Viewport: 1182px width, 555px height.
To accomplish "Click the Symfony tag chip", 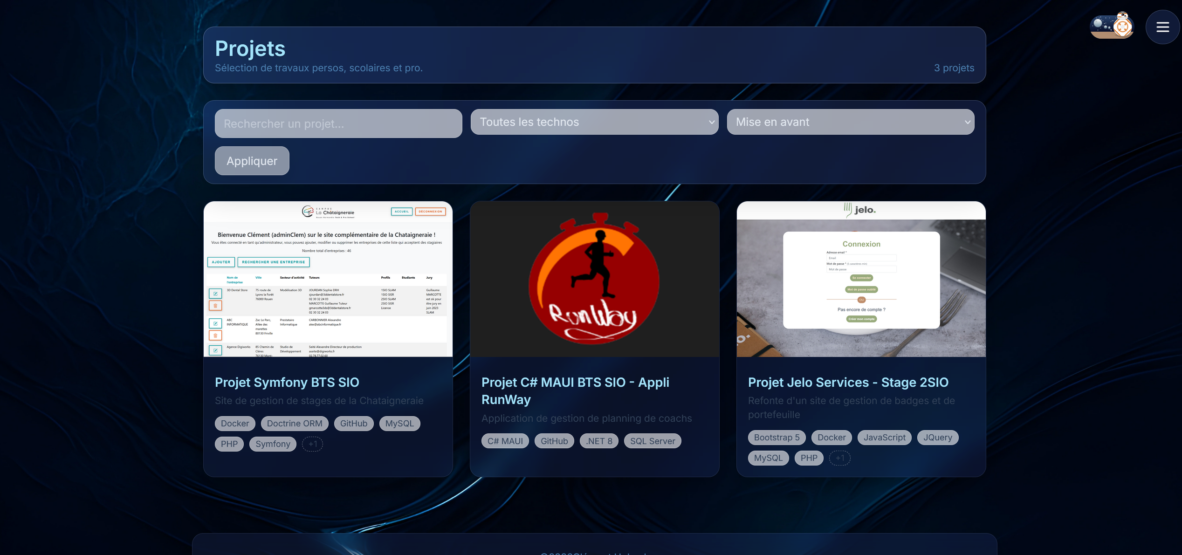I will click(x=273, y=444).
